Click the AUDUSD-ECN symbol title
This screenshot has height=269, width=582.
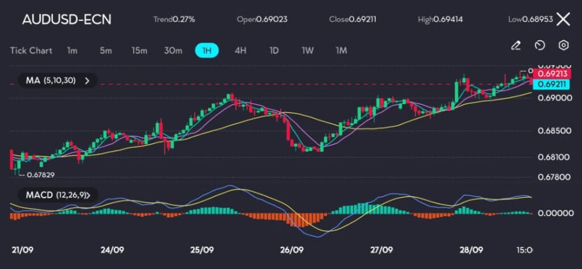point(66,19)
